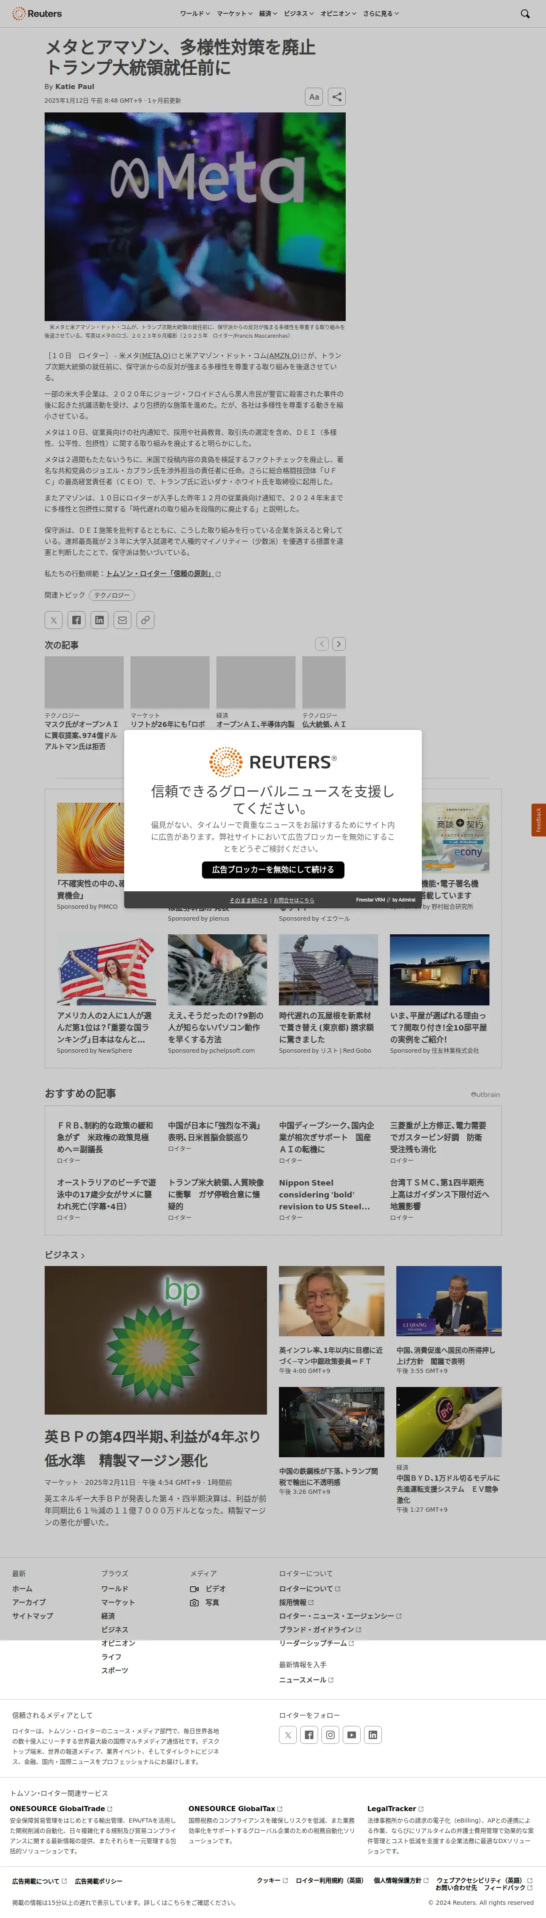Image resolution: width=546 pixels, height=1918 pixels.
Task: Open 広告掲載ポリシー link
Action: [x=98, y=1881]
